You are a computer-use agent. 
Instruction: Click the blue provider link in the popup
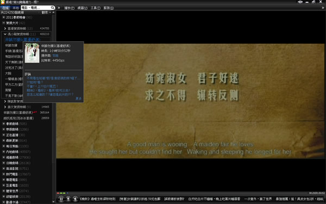tap(55, 55)
